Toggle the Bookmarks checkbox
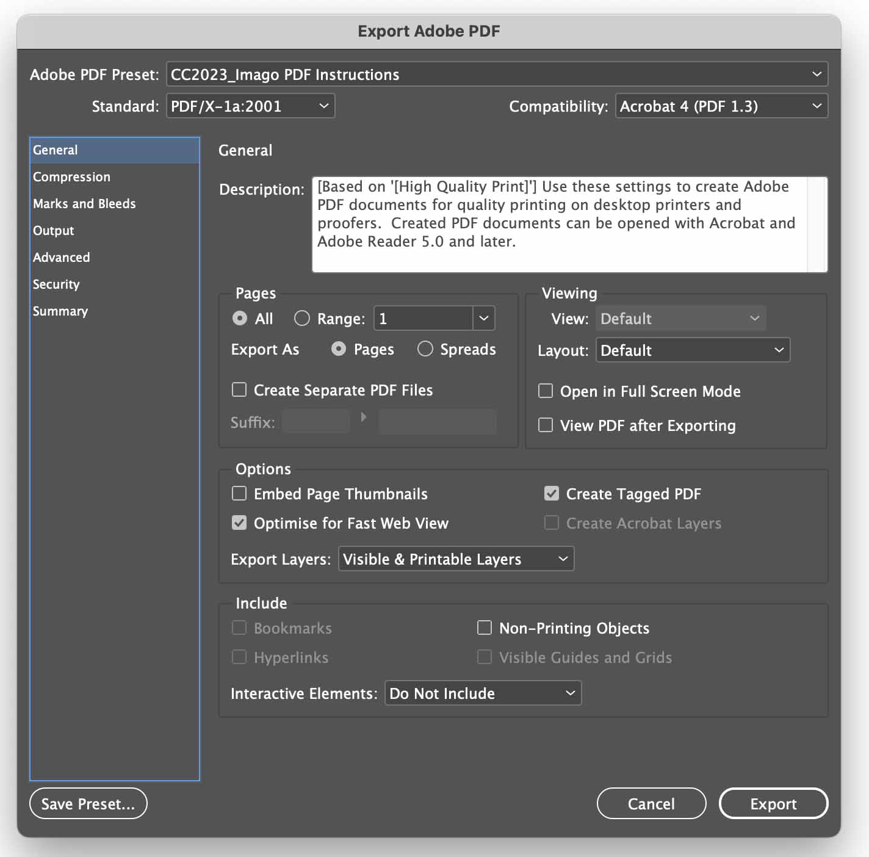The width and height of the screenshot is (869, 857). coord(239,628)
